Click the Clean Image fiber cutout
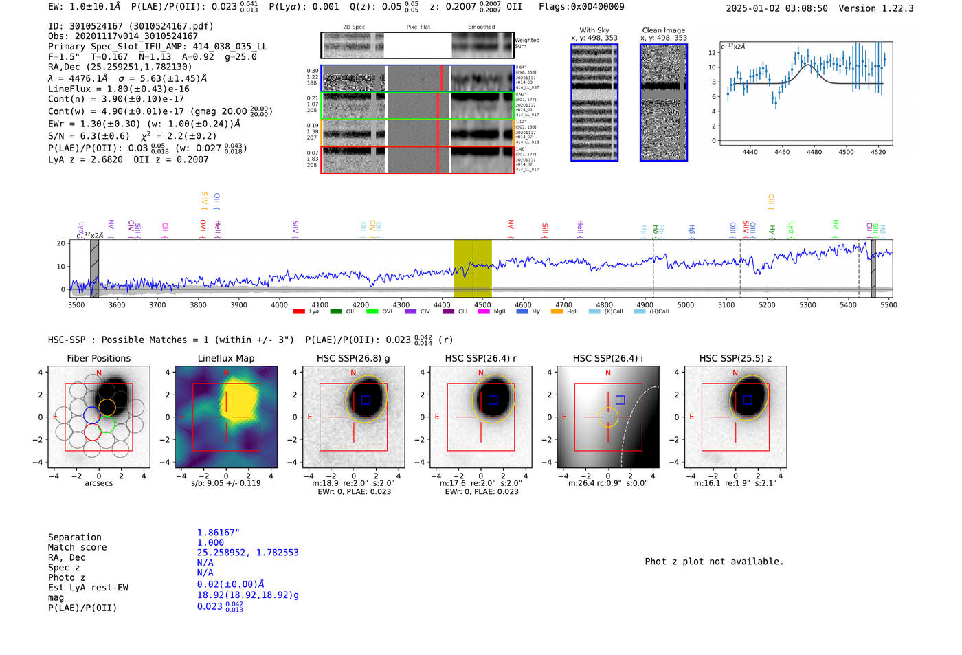The height and width of the screenshot is (655, 962). pyautogui.click(x=664, y=102)
